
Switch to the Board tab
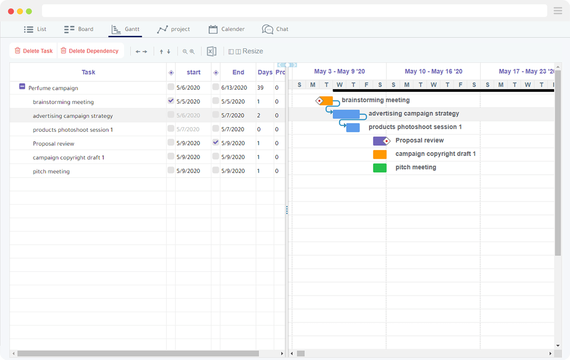[79, 29]
